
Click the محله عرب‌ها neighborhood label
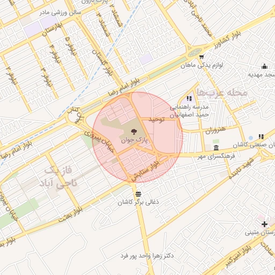(x=222, y=92)
